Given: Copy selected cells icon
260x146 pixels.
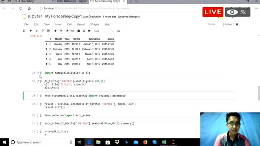Looking at the screenshot, I should coord(43,31).
